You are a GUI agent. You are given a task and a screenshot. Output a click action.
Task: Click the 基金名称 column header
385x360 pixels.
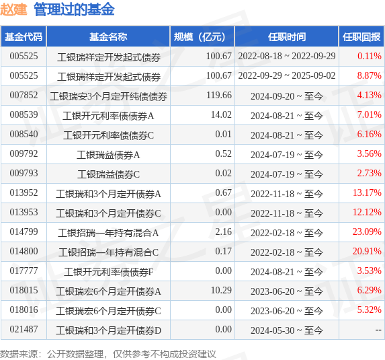(108, 37)
